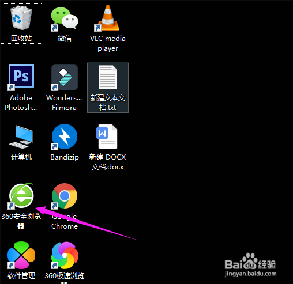The image size is (293, 284).
Task: Click the Adobe Photoshop Ps icon
Action: click(21, 77)
